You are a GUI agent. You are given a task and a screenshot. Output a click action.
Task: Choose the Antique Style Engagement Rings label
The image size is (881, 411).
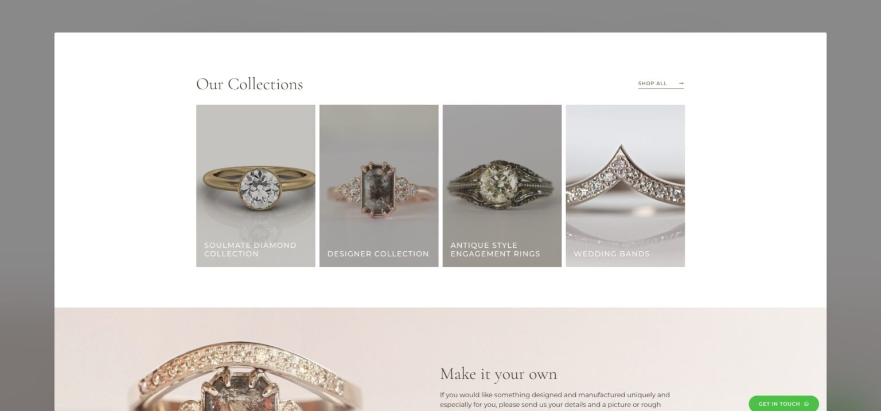(495, 250)
